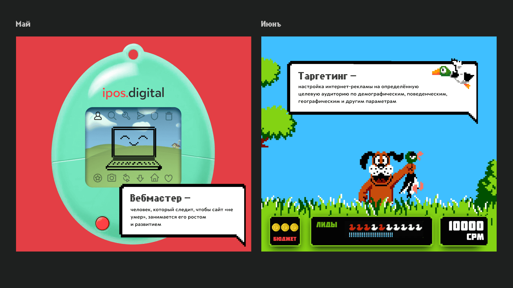Click the magnifying glass search icon

coord(112,116)
